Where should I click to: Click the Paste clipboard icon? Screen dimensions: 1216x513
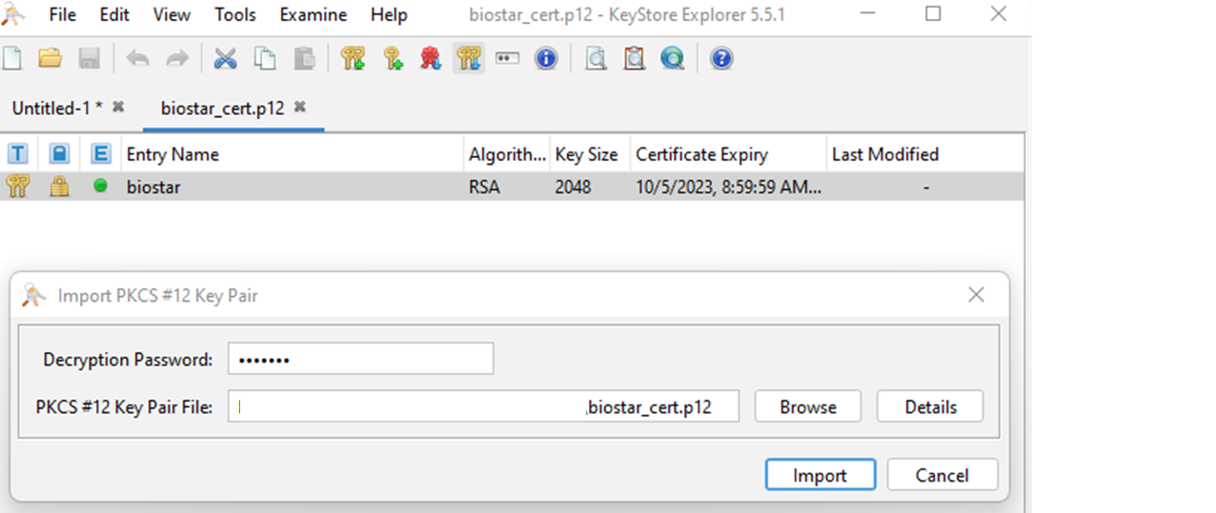[x=304, y=59]
